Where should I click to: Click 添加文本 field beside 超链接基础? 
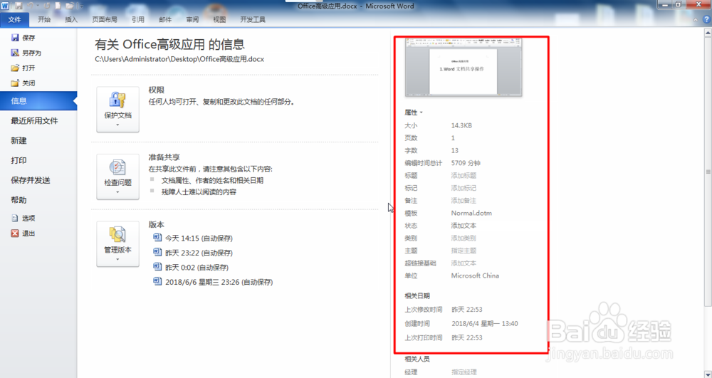464,263
